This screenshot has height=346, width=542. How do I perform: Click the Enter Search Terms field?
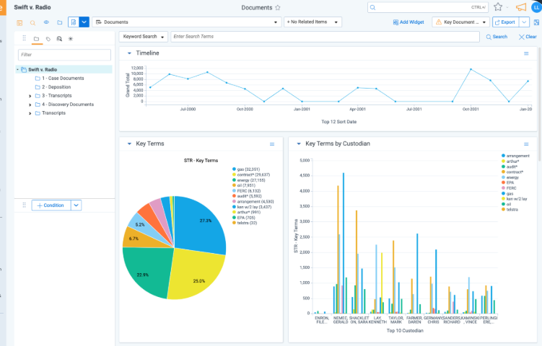pos(325,37)
